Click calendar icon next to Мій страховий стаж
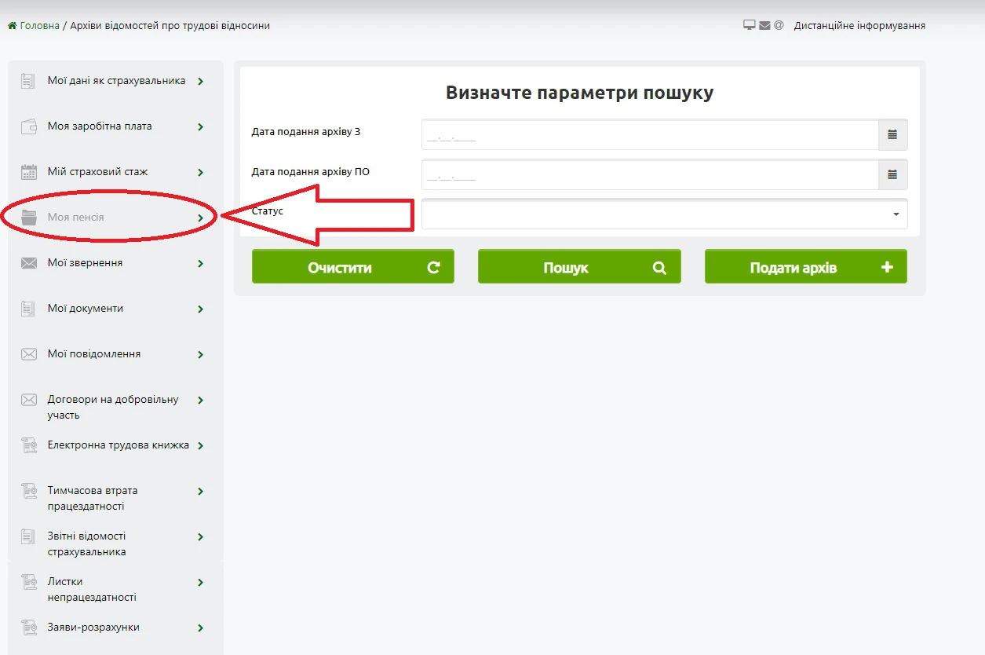Viewport: 985px width, 655px height. click(29, 172)
